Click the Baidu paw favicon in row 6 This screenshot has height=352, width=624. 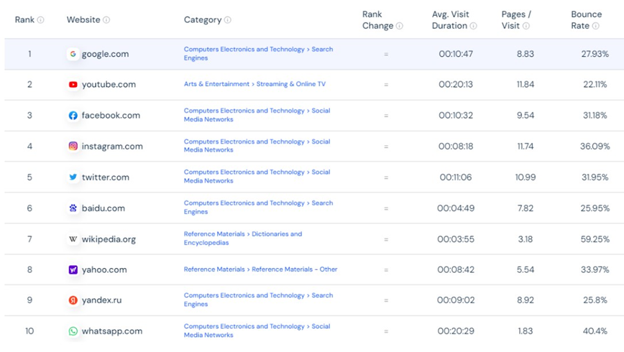pyautogui.click(x=73, y=208)
